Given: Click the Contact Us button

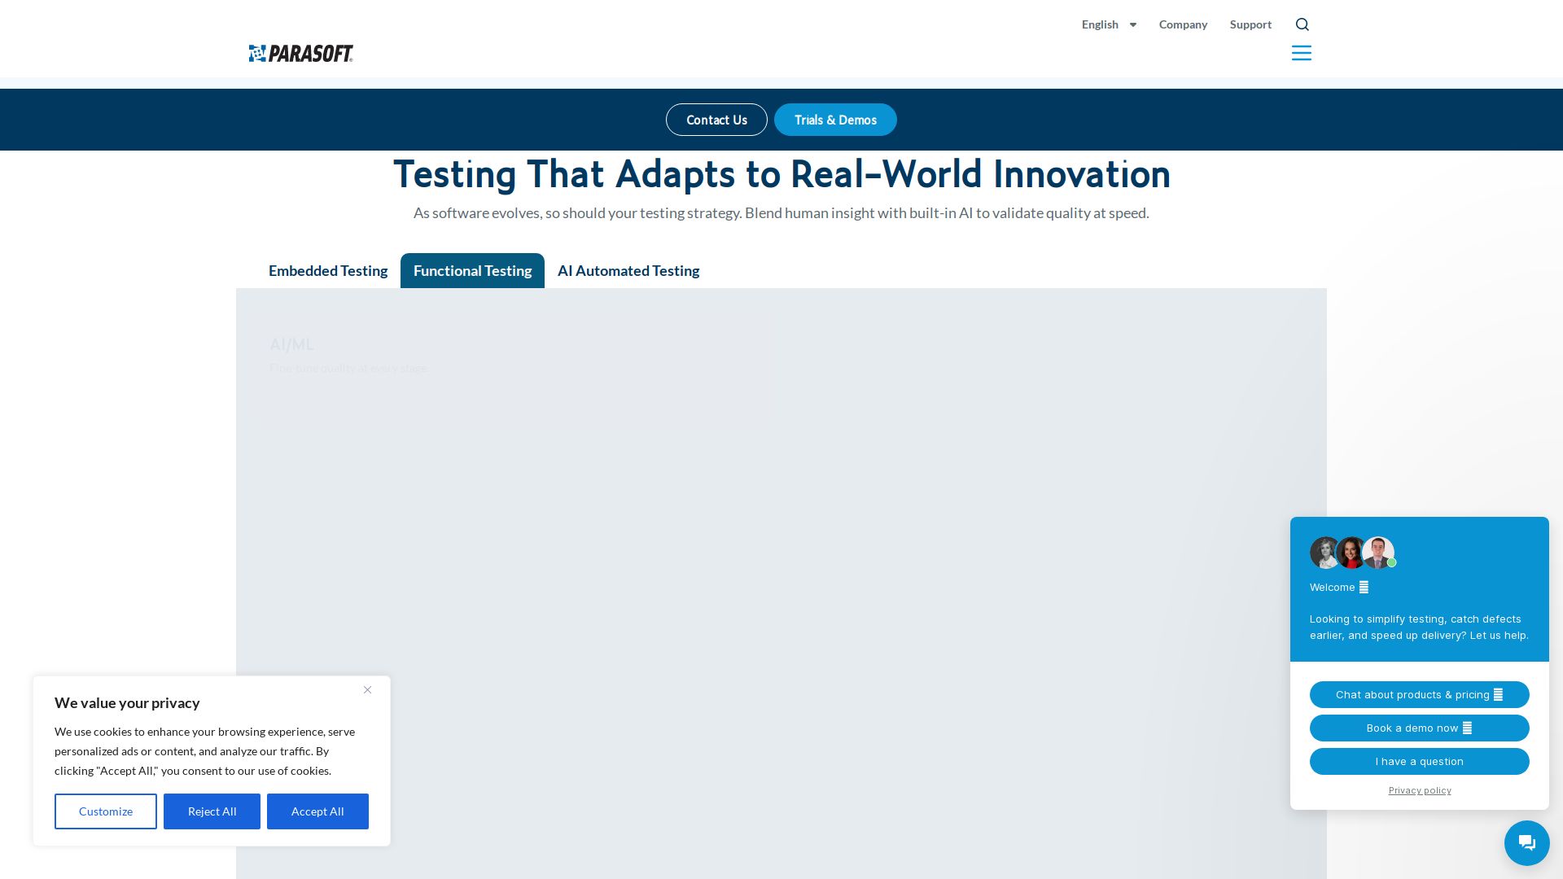Looking at the screenshot, I should click(716, 120).
